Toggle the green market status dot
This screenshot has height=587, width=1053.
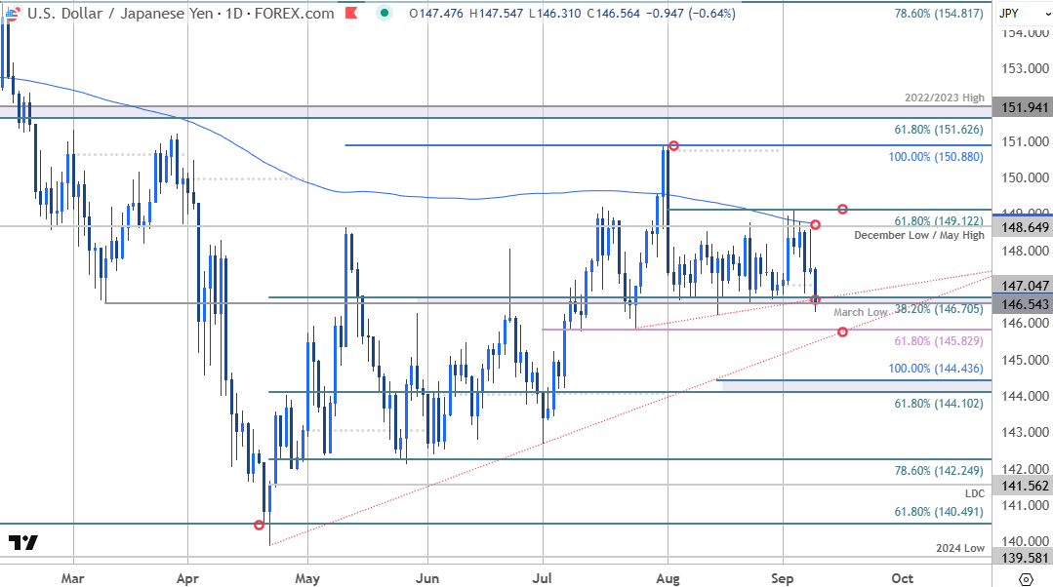pyautogui.click(x=384, y=15)
